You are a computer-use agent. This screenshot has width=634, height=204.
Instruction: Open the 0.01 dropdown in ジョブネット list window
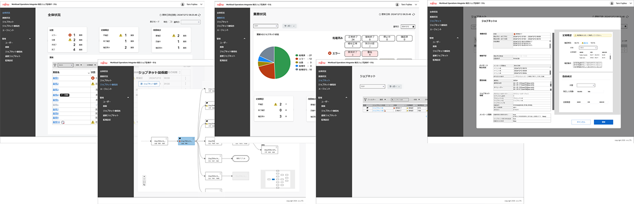pos(372,86)
